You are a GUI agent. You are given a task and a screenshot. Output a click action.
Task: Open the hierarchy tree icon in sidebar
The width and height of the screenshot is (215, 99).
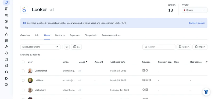coord(6,34)
